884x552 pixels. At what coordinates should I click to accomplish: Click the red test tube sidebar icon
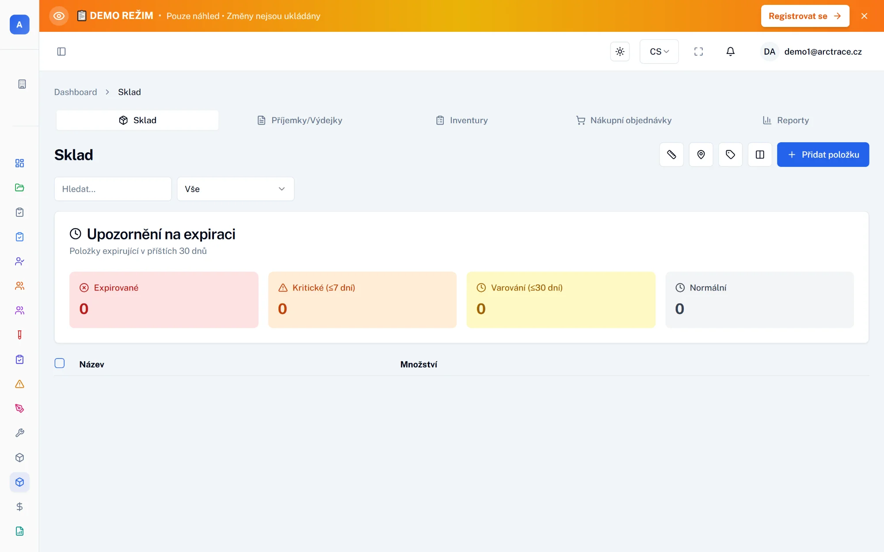(19, 335)
